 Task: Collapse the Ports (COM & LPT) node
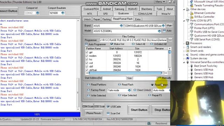(184, 21)
